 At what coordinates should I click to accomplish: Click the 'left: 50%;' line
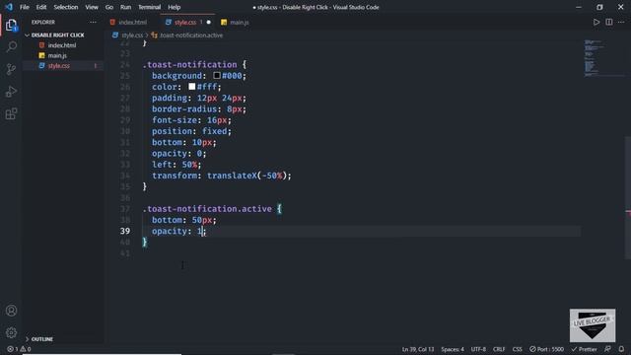176,165
